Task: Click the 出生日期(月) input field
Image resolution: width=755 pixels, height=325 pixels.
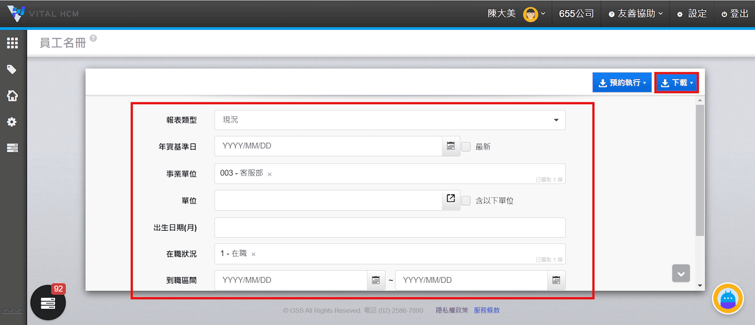Action: coord(390,228)
